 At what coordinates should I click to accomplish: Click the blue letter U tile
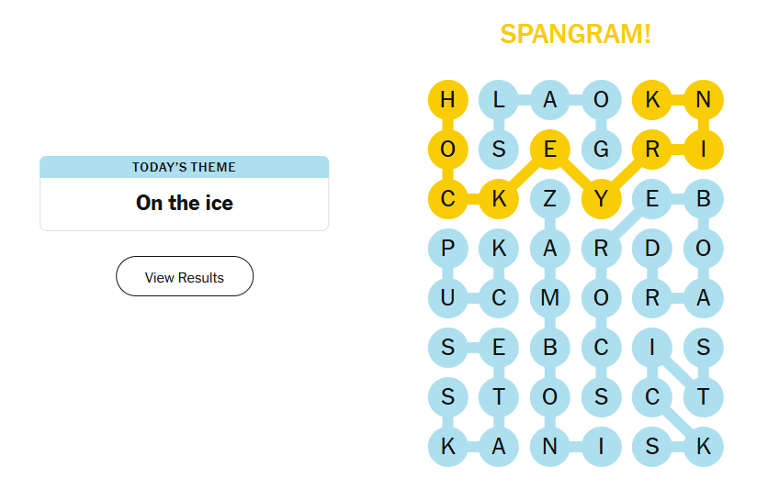[x=447, y=298]
